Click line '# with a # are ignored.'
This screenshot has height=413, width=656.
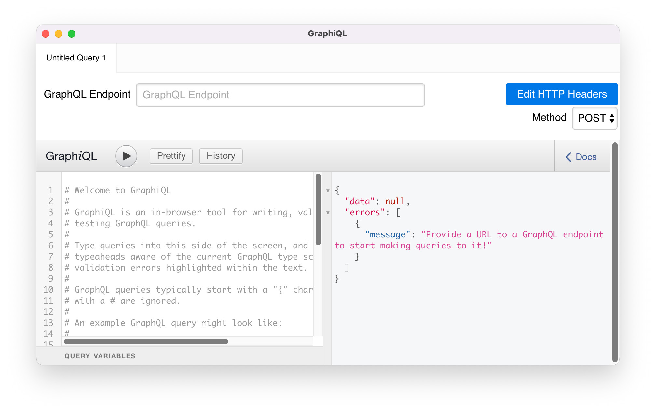coord(122,301)
